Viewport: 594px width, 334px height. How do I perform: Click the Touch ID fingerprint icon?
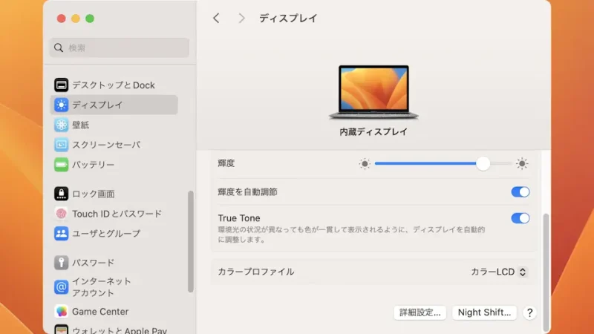point(61,214)
